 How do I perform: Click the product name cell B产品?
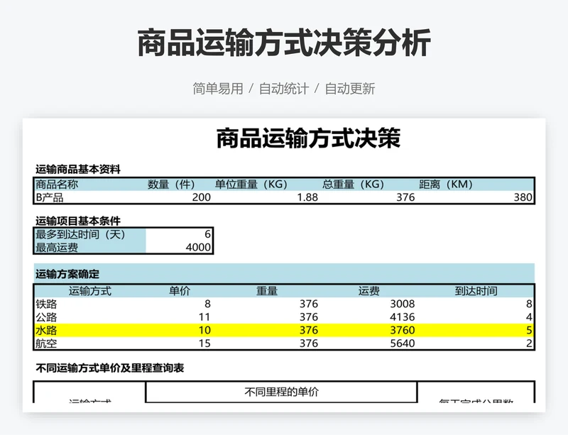coord(50,197)
